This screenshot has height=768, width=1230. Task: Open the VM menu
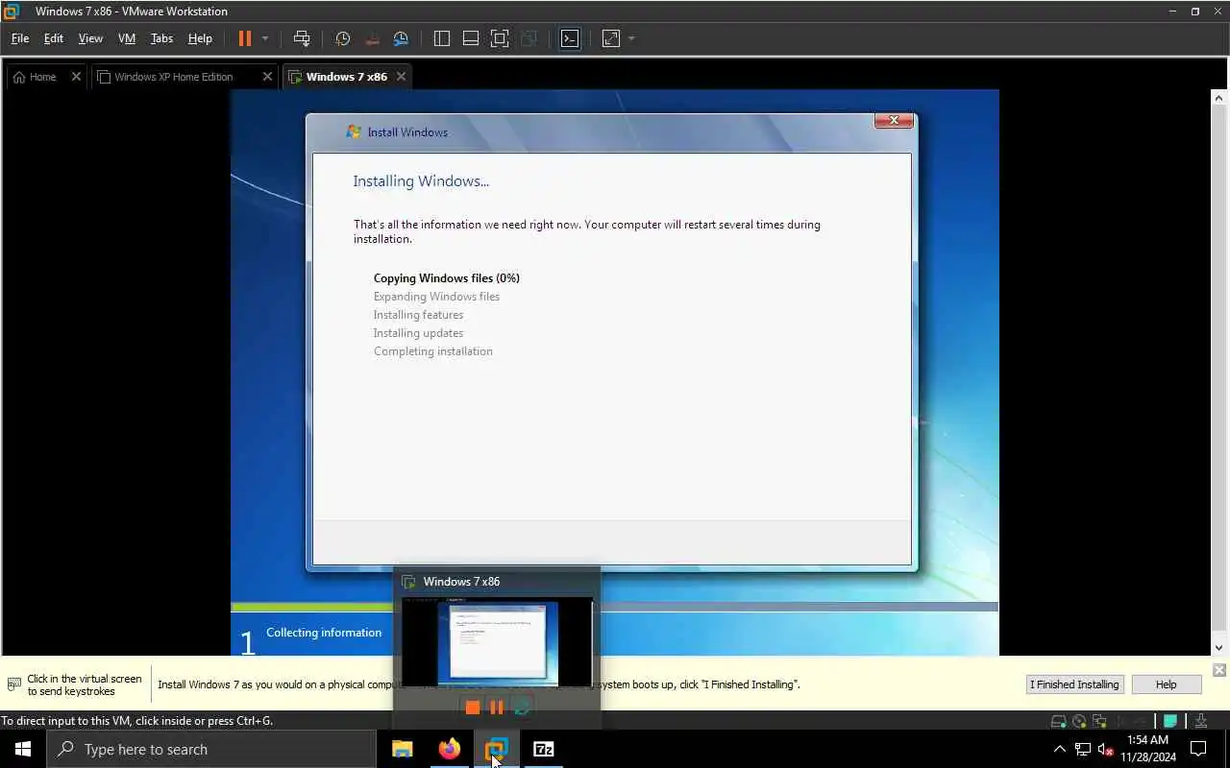coord(127,38)
